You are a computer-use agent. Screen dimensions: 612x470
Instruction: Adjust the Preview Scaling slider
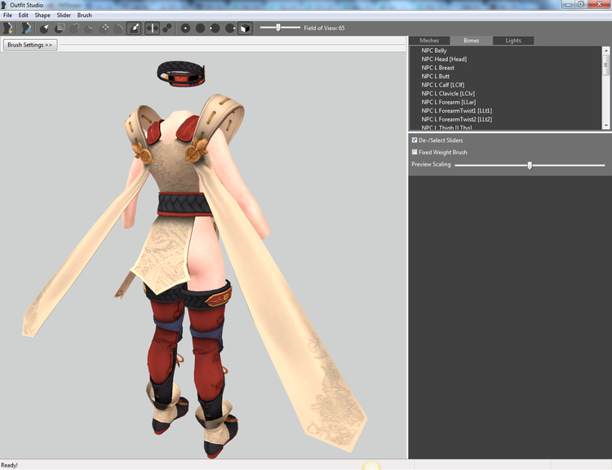pos(530,165)
